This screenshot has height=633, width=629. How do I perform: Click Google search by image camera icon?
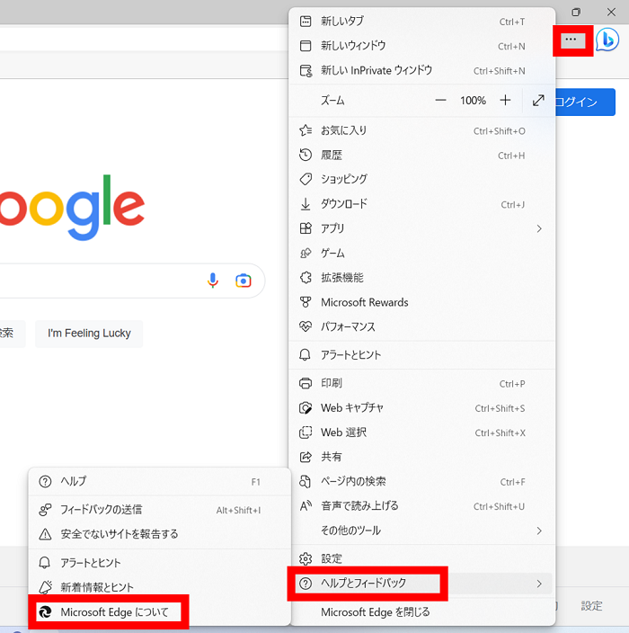244,281
